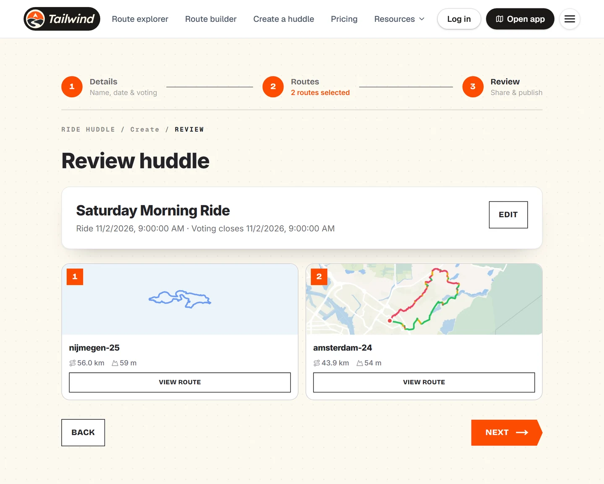Click elevation icon on amsterdam-24 card
604x484 pixels.
pos(359,363)
